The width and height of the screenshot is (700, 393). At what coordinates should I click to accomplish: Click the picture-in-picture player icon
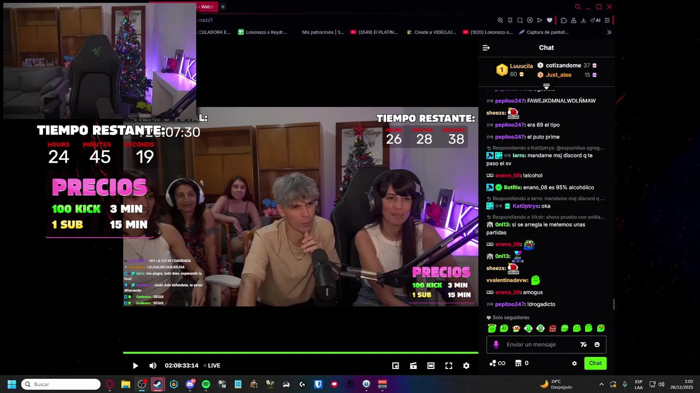click(395, 366)
